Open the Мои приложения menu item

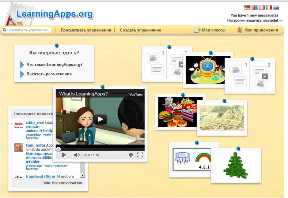click(x=261, y=30)
